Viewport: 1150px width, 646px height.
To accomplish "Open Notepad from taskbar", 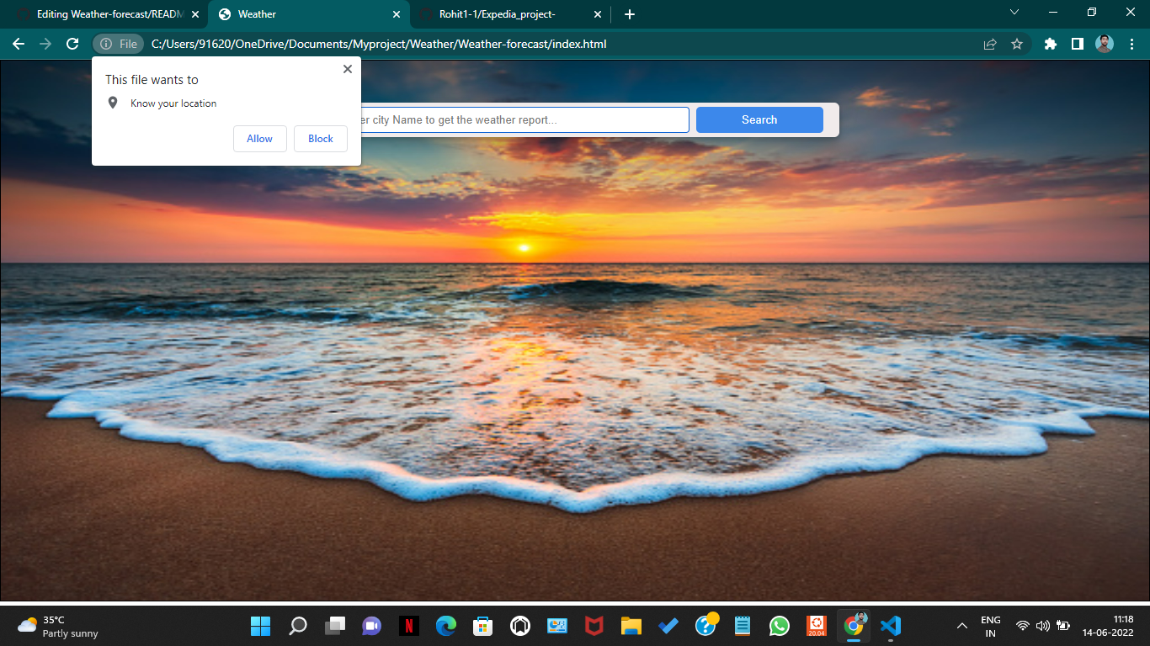I will click(x=743, y=626).
